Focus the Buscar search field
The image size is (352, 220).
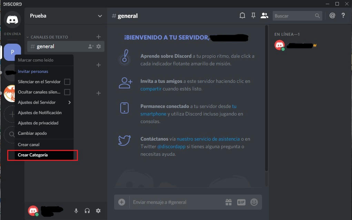click(x=297, y=16)
